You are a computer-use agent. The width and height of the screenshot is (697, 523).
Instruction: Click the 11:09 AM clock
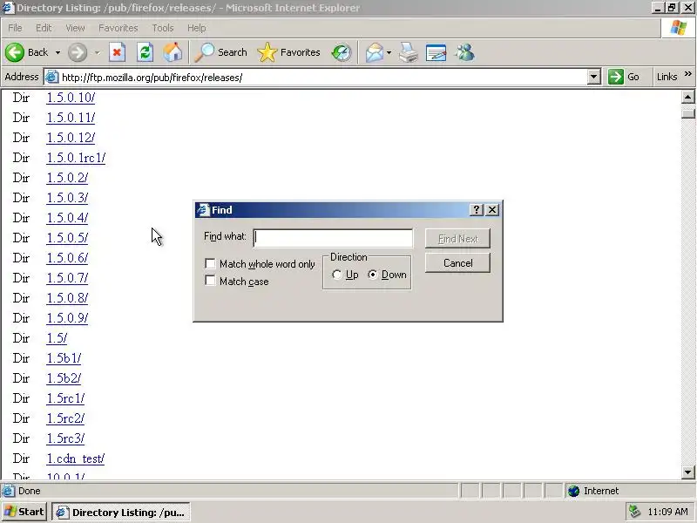pyautogui.click(x=667, y=512)
